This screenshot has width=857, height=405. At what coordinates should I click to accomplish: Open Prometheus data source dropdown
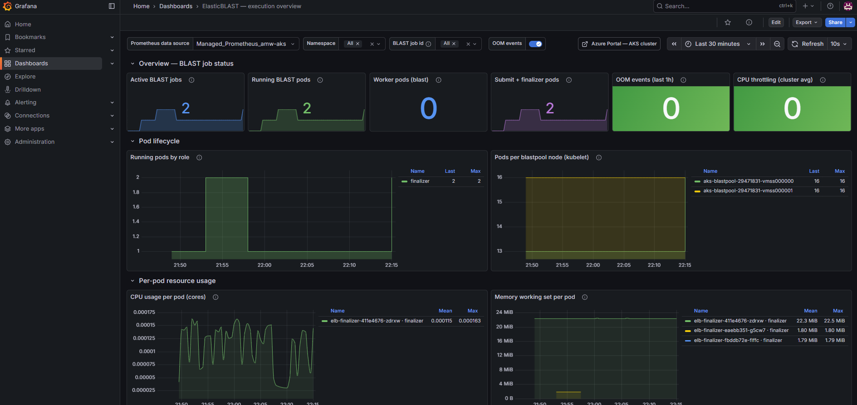tap(245, 44)
